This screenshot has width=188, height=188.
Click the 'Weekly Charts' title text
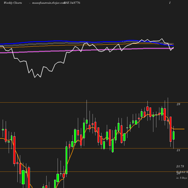(13, 3)
